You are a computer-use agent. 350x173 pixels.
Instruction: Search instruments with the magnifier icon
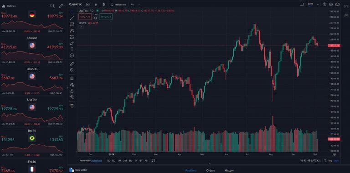point(52,6)
